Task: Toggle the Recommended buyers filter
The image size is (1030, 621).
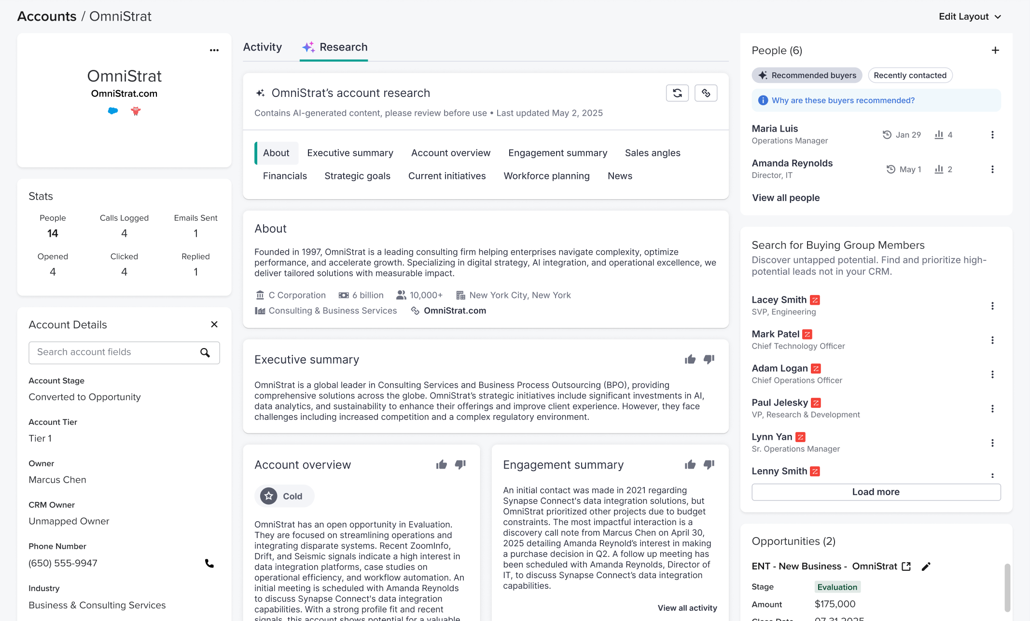Action: pyautogui.click(x=807, y=75)
